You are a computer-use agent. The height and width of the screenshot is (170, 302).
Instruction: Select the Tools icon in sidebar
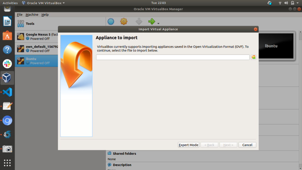pos(21,24)
